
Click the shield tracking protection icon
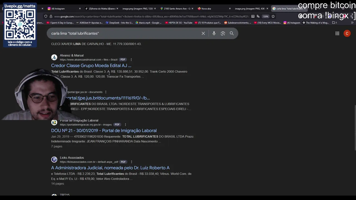(x=46, y=16)
